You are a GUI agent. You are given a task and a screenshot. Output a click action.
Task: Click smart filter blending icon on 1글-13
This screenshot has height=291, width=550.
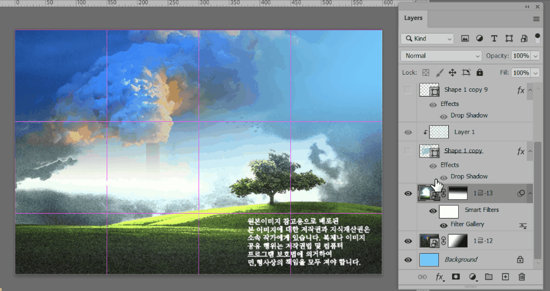pyautogui.click(x=521, y=193)
